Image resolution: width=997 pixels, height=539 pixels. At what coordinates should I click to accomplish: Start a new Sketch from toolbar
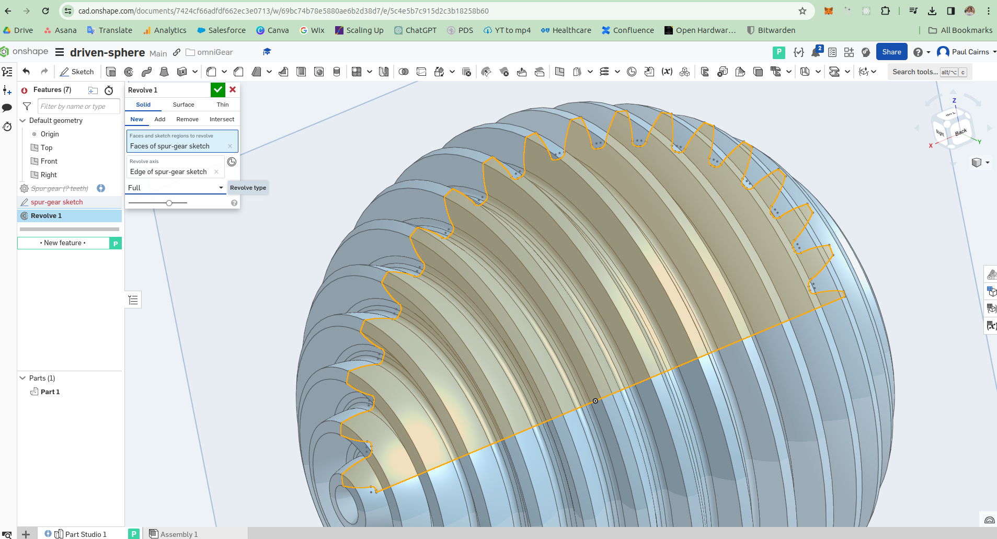[77, 72]
